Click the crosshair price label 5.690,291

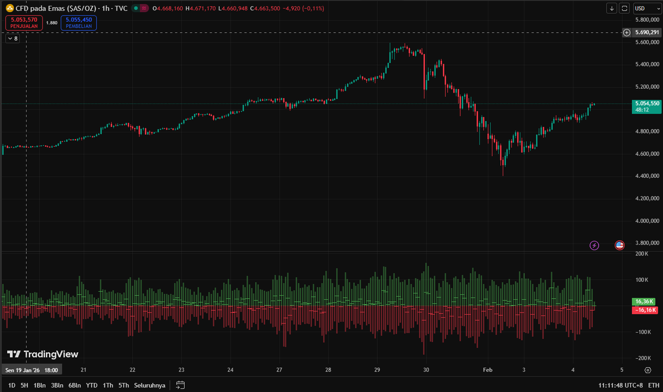647,33
